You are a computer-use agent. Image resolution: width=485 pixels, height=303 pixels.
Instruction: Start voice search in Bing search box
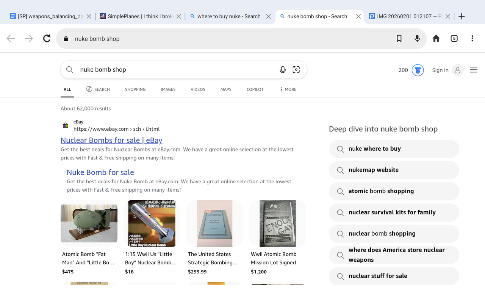283,70
